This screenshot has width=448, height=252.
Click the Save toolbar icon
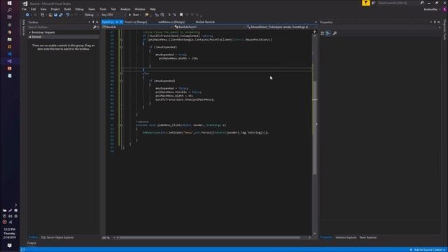(x=55, y=15)
